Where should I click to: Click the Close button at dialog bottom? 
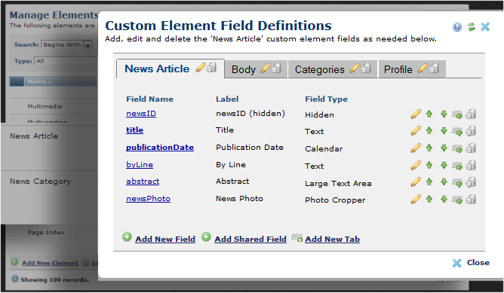click(471, 263)
